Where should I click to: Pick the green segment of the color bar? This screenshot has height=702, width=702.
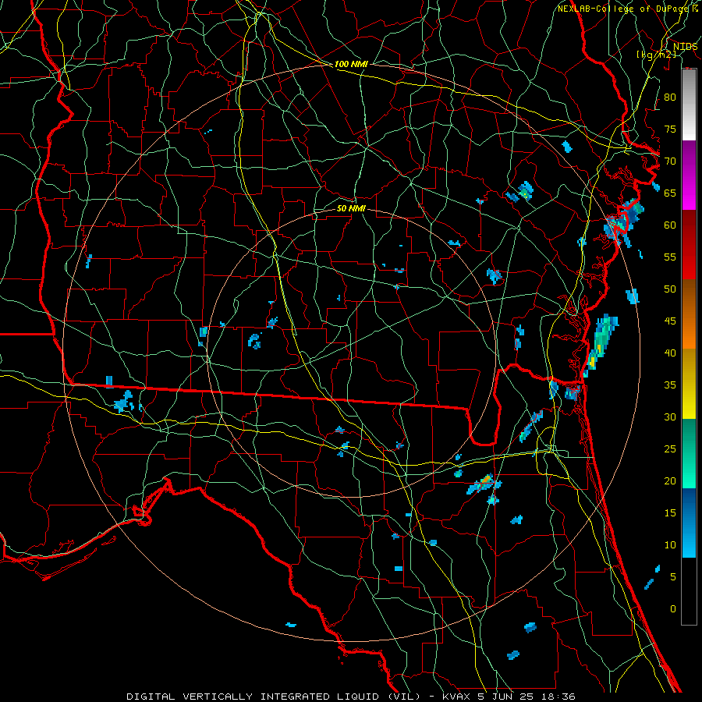pos(689,453)
